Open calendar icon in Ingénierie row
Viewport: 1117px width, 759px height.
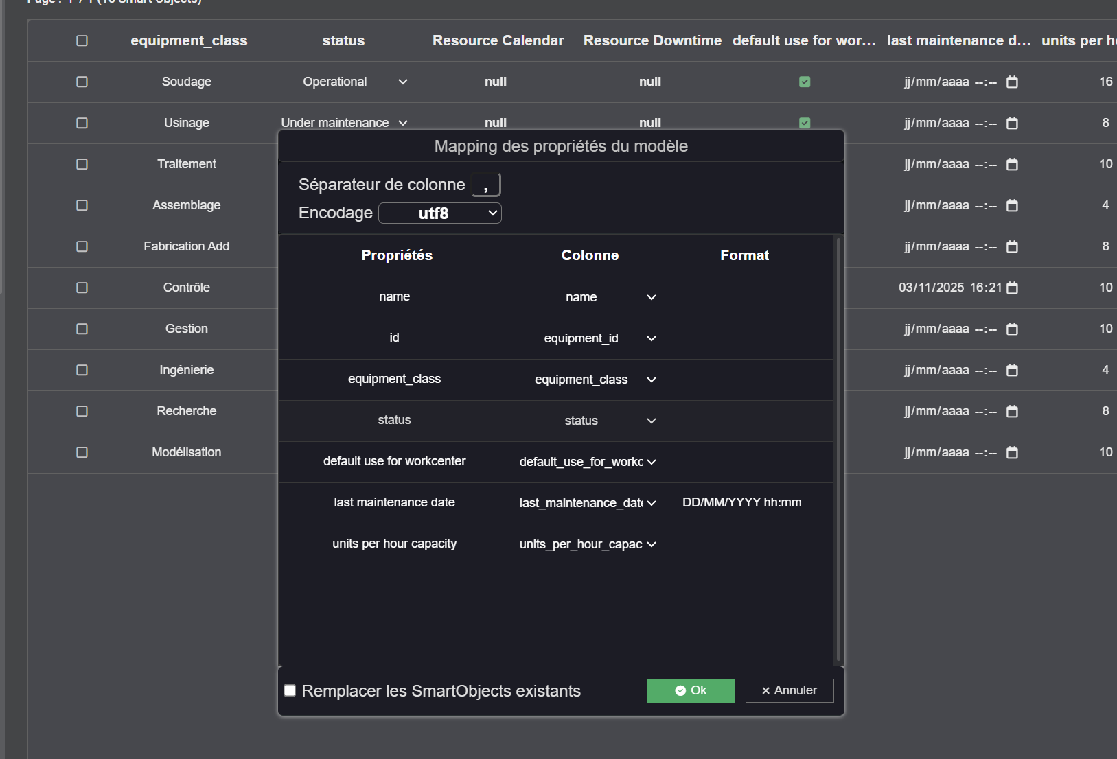click(x=1012, y=371)
